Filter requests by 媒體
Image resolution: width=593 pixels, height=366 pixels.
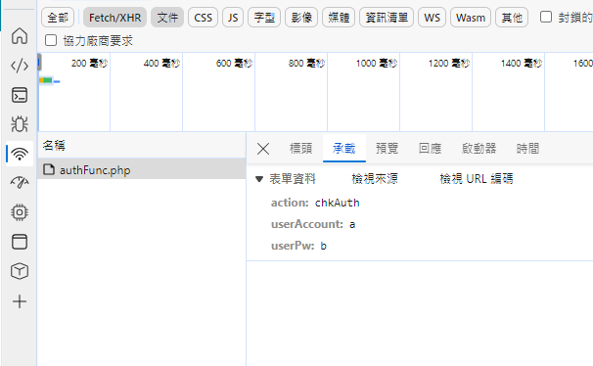(x=339, y=18)
